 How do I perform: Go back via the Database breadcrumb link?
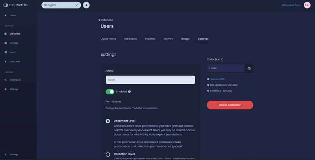pyautogui.click(x=106, y=20)
